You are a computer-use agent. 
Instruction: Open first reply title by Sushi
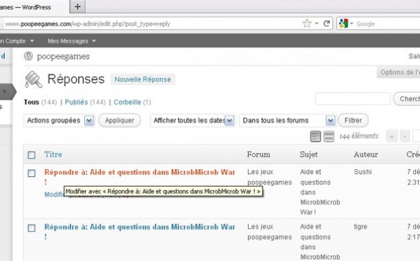[140, 177]
